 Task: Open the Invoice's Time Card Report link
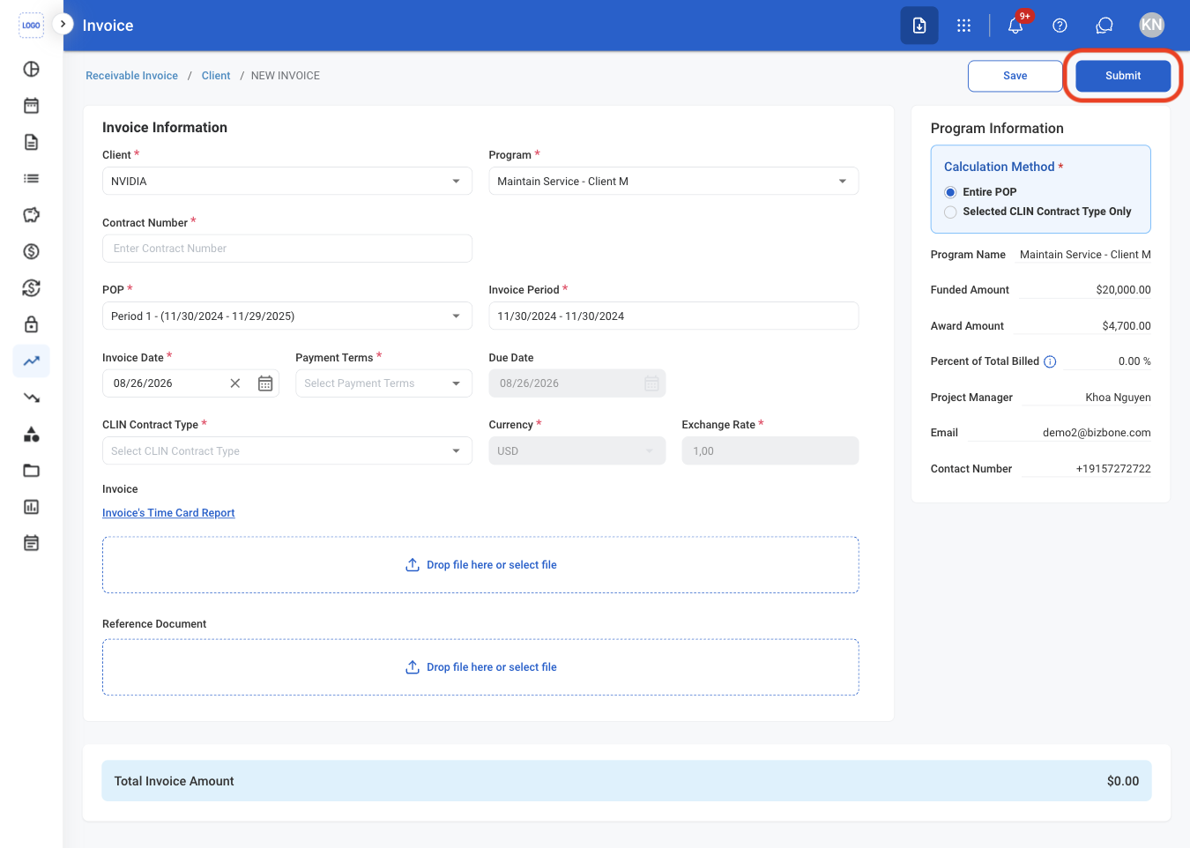[168, 513]
